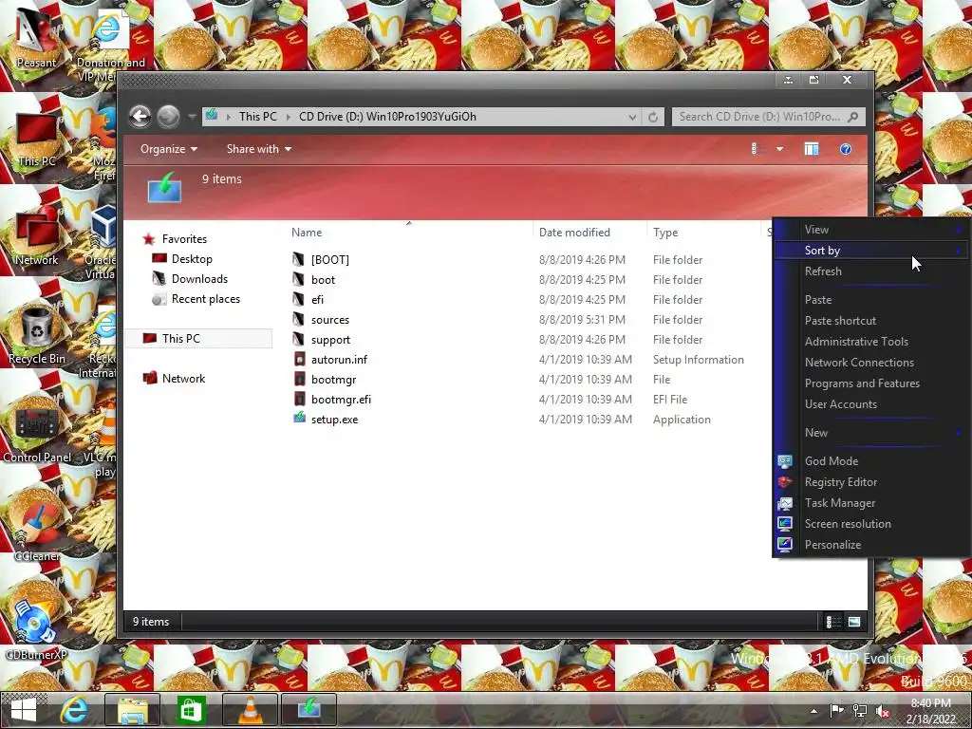Show hidden tray icons arrow

[813, 710]
